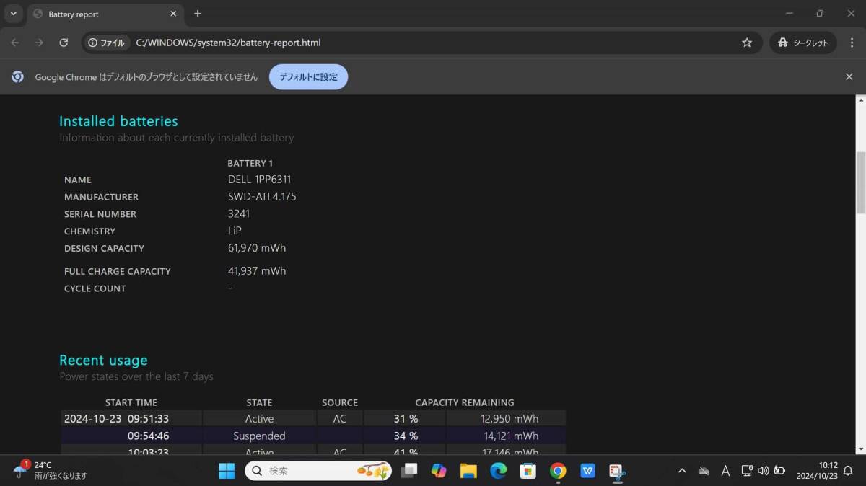Click the OneDrive cloud tray icon
Viewport: 866px width, 486px height.
(704, 471)
